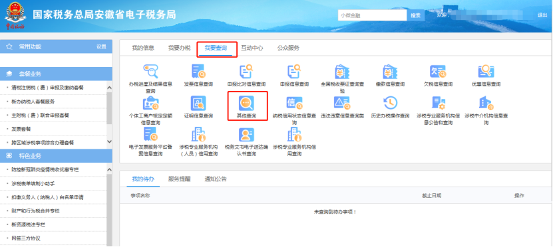553x247 pixels.
Task: Open 全国税收票证查询查验 icon
Action: click(x=342, y=72)
